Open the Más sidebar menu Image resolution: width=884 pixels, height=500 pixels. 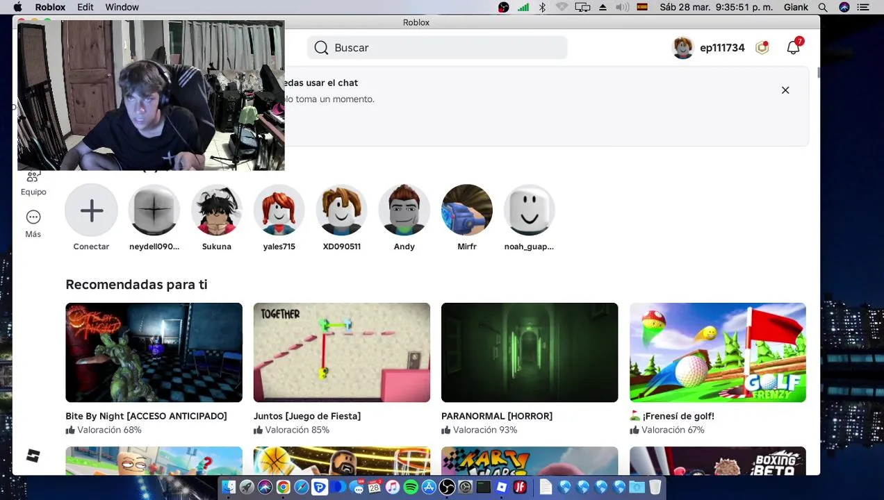click(33, 224)
